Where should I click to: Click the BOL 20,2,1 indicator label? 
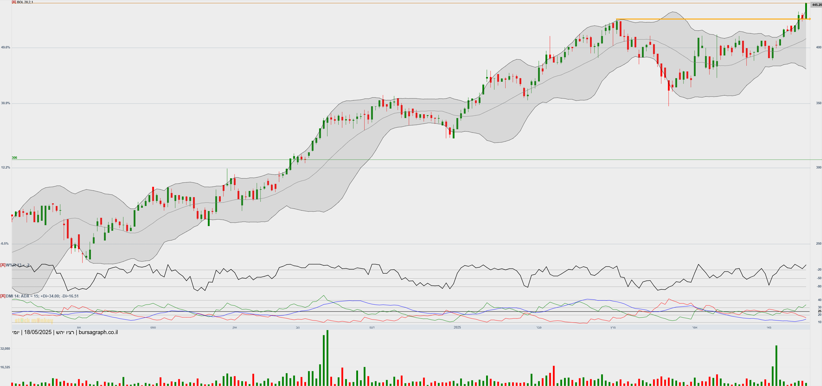[25, 2]
